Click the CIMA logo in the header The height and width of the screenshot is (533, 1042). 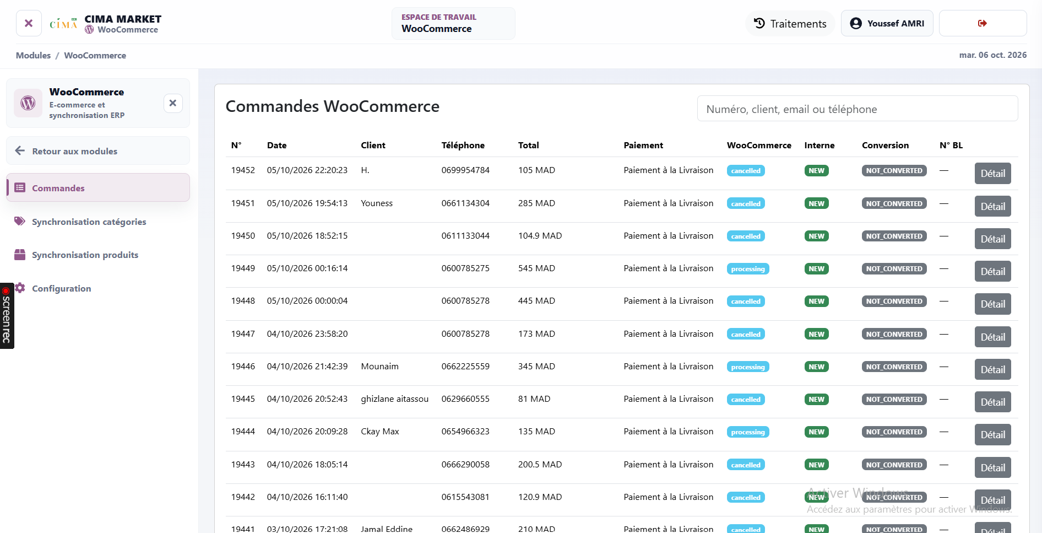click(x=63, y=23)
